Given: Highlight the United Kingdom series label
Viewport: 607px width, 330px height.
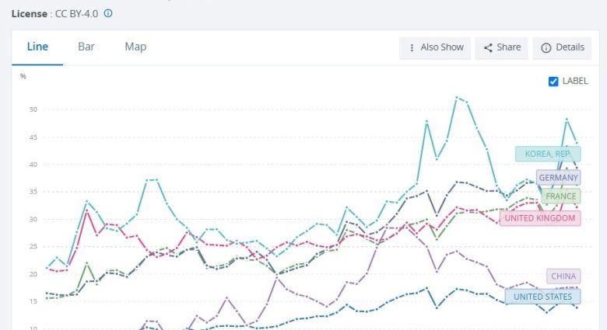Looking at the screenshot, I should pos(539,218).
